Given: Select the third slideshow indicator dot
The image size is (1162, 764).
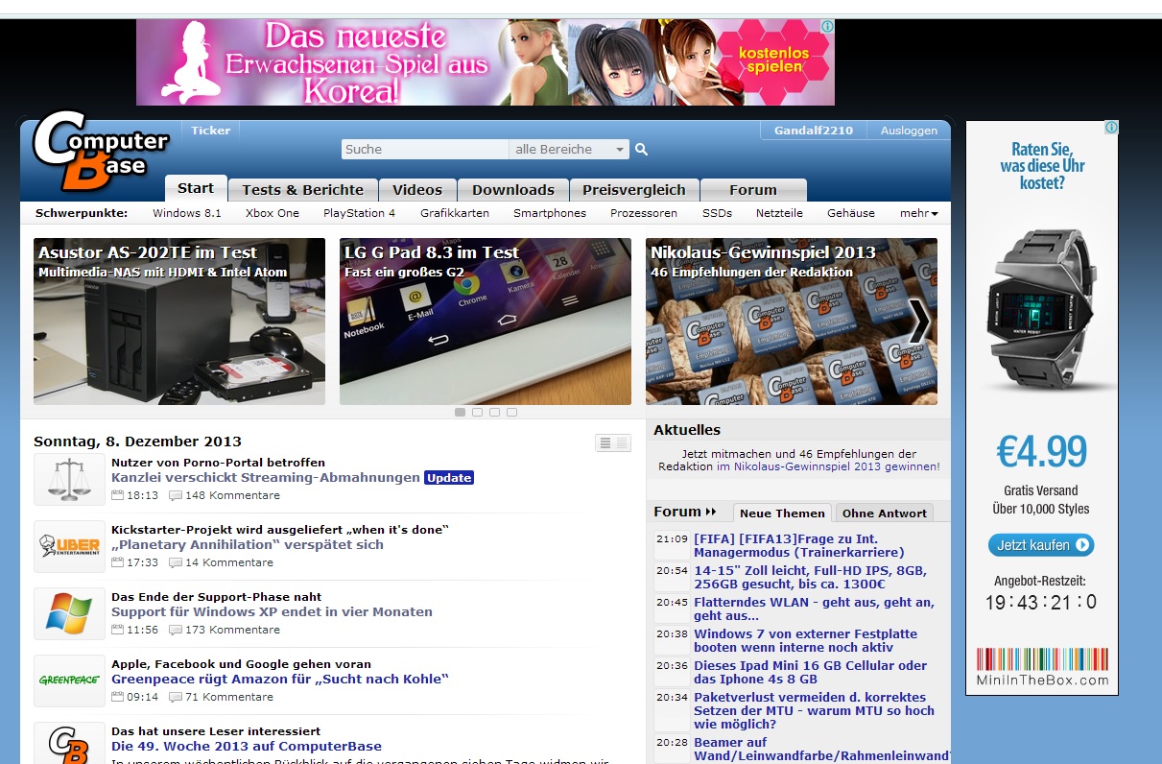Looking at the screenshot, I should 494,412.
